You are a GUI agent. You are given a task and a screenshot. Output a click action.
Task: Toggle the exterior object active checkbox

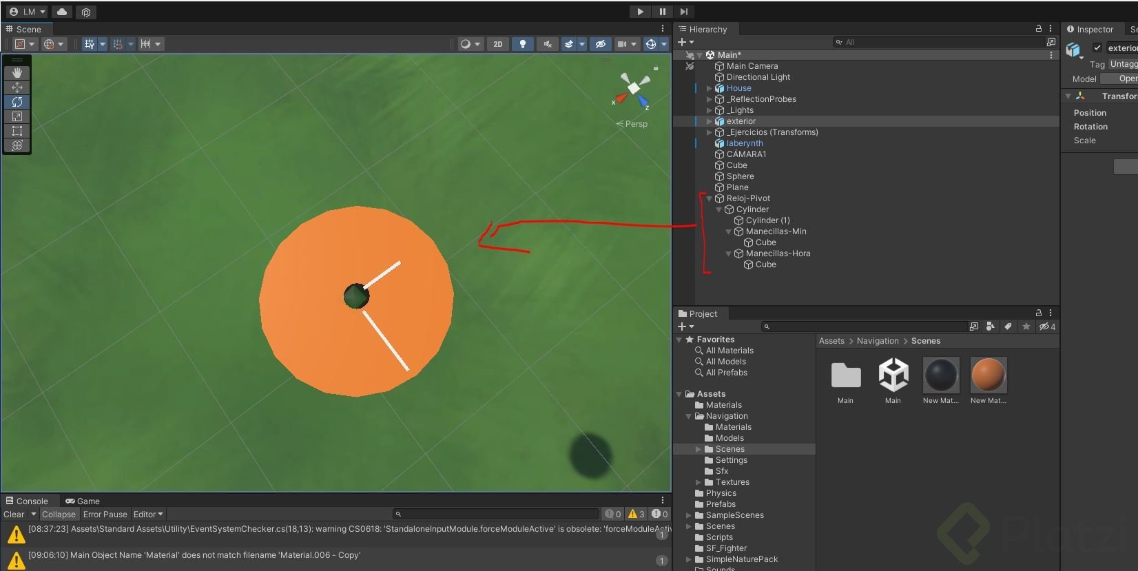pyautogui.click(x=1097, y=48)
